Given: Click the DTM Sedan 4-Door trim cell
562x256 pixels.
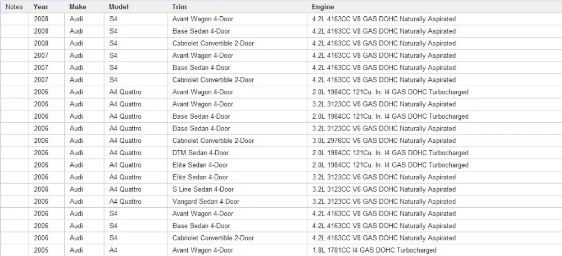Looking at the screenshot, I should pyautogui.click(x=237, y=153).
